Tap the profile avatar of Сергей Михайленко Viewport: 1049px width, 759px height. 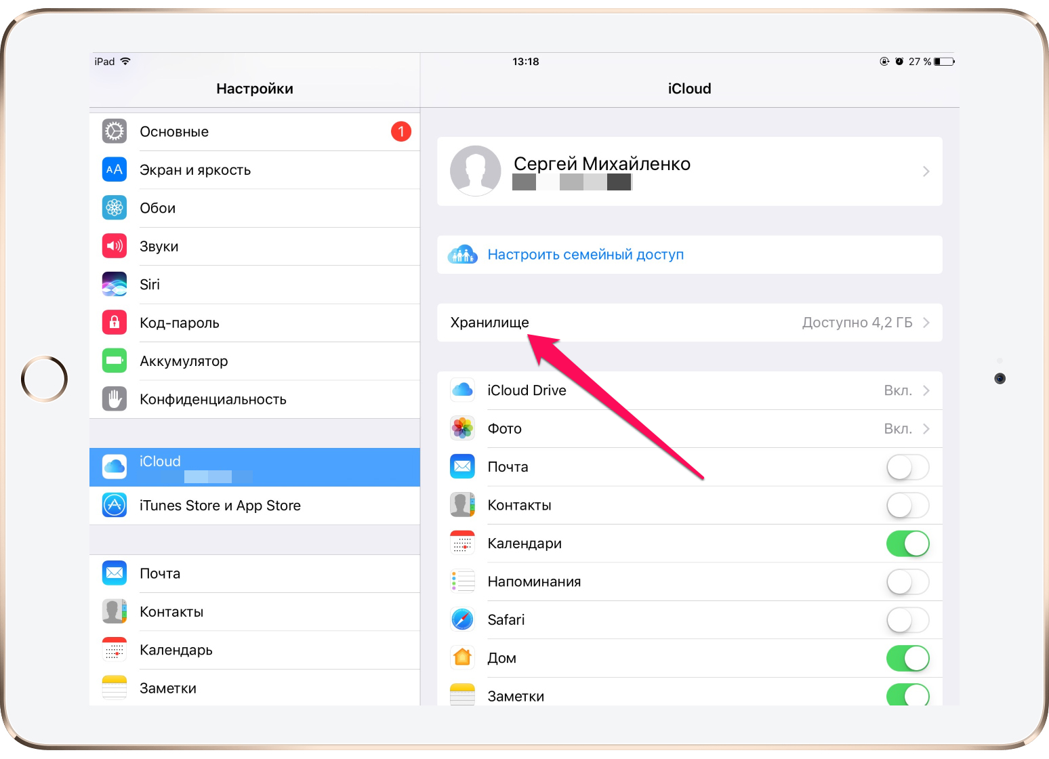coord(476,171)
